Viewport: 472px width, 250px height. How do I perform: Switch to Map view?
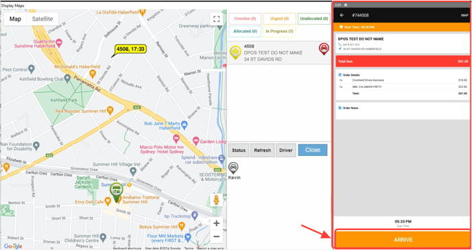coord(15,19)
